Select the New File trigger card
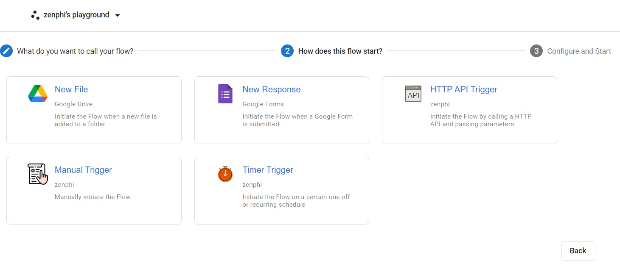 [94, 110]
